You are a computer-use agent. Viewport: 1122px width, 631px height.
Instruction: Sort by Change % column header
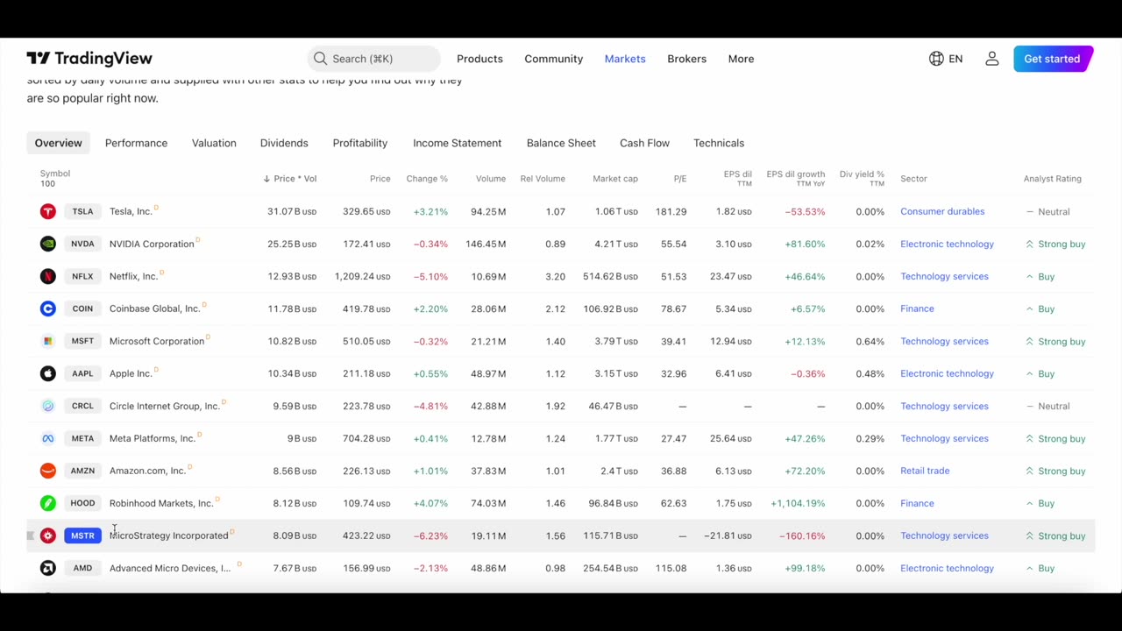tap(427, 179)
